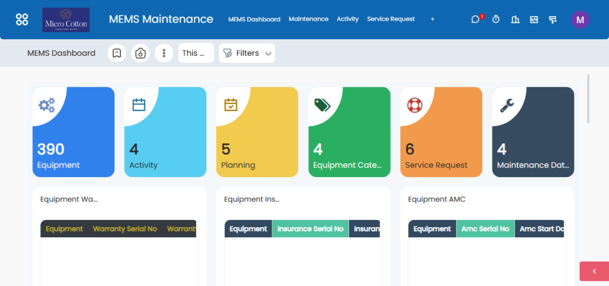
Task: Click the 390 Equipment card
Action: pyautogui.click(x=73, y=132)
